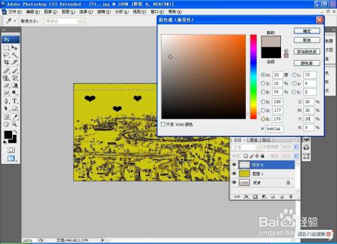Click the current (black) color swatch in picker

271,53
